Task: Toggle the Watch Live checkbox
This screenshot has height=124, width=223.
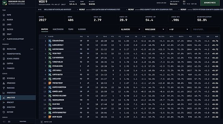Action: (x=42, y=122)
